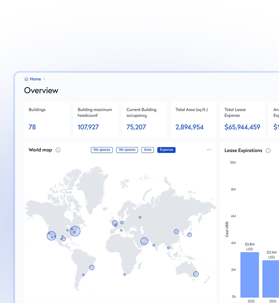View the Total Lease Expense card

click(243, 120)
